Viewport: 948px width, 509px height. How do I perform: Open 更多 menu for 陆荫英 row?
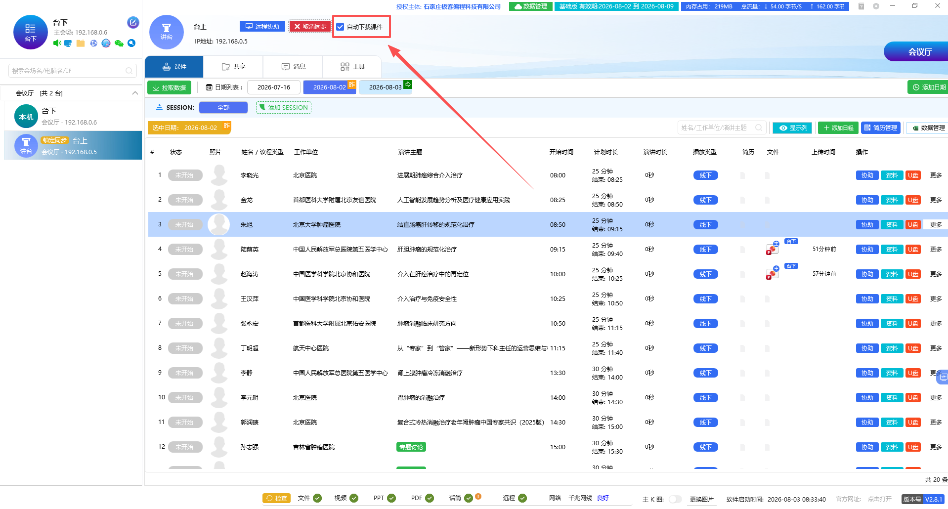click(936, 250)
